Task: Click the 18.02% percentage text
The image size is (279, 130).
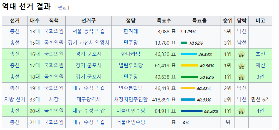Action: (x=196, y=43)
